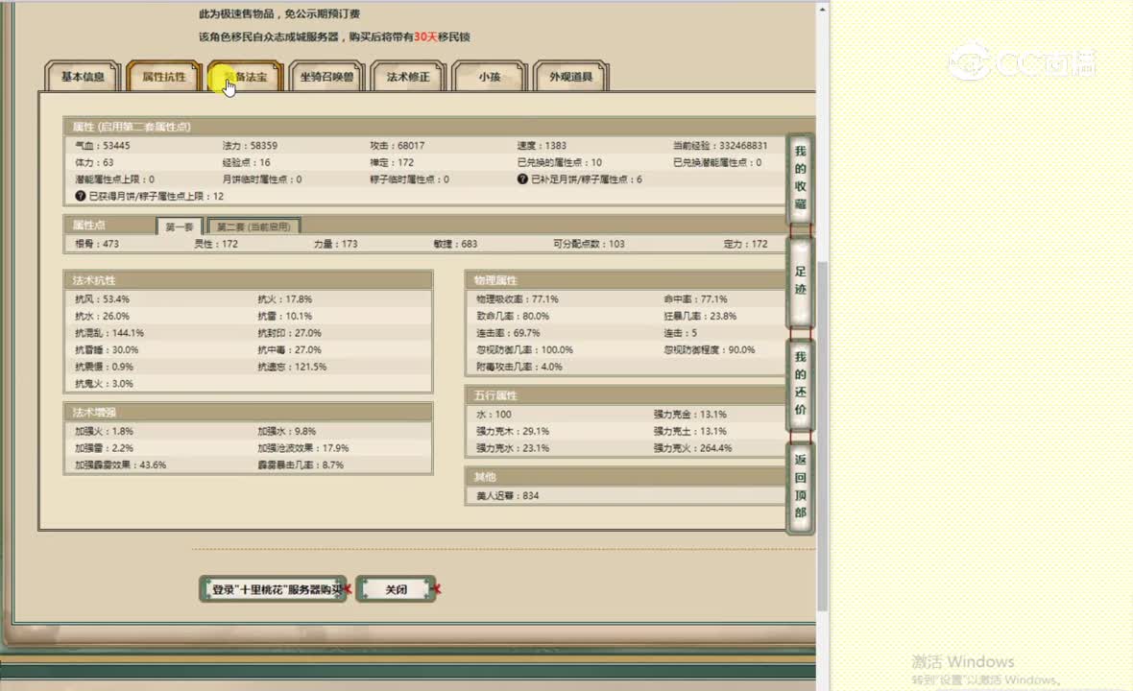The height and width of the screenshot is (691, 1133).
Task: Click the scrollbar up arrow
Action: click(822, 10)
